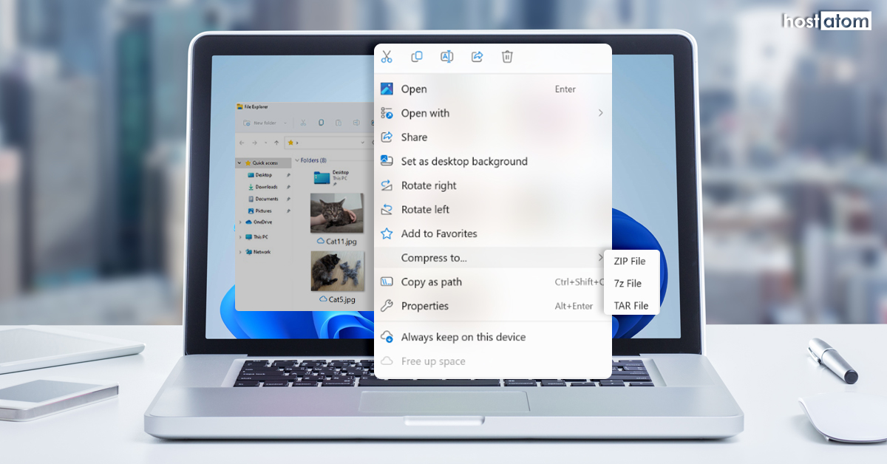This screenshot has width=887, height=464.
Task: Click the Delete trash icon
Action: [507, 57]
